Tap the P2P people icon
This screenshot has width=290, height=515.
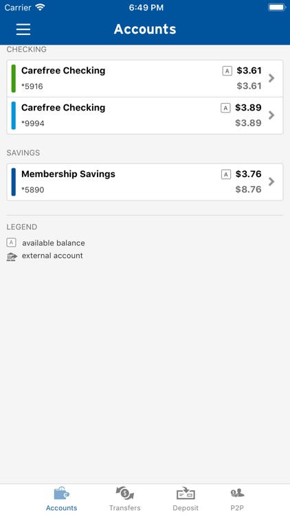point(237,493)
